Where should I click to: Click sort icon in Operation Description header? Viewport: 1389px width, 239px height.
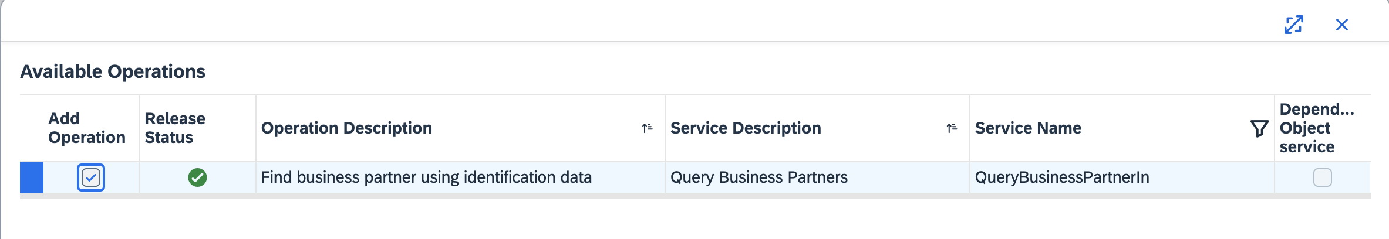[x=647, y=128]
